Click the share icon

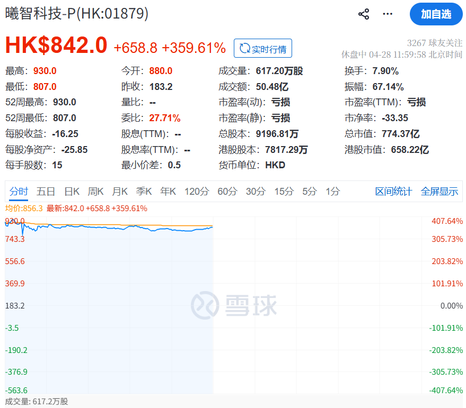(x=364, y=14)
